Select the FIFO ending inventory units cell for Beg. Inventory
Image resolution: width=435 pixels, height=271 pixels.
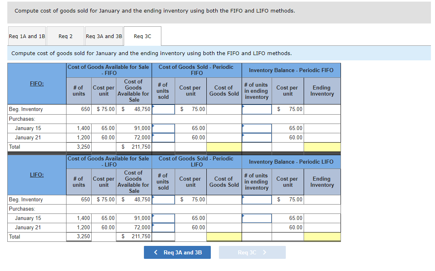257,109
